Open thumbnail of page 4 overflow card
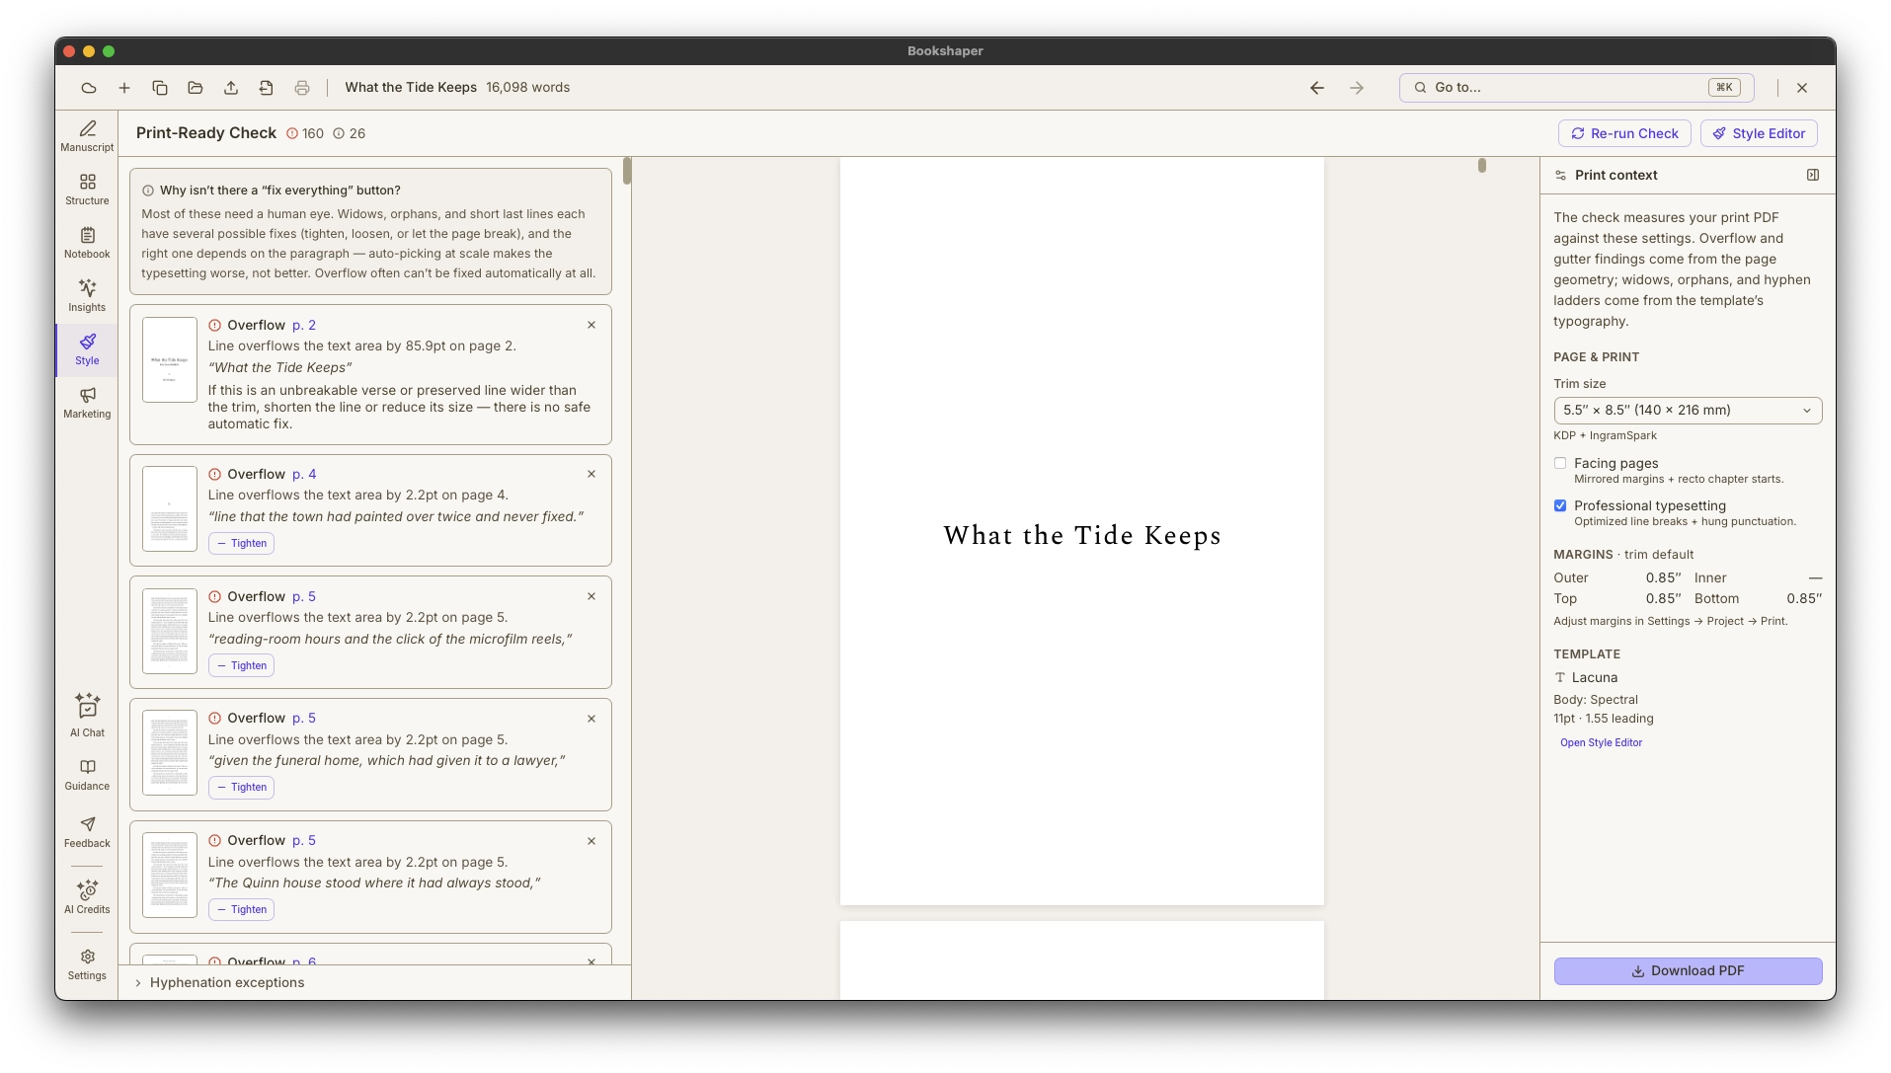 (170, 508)
